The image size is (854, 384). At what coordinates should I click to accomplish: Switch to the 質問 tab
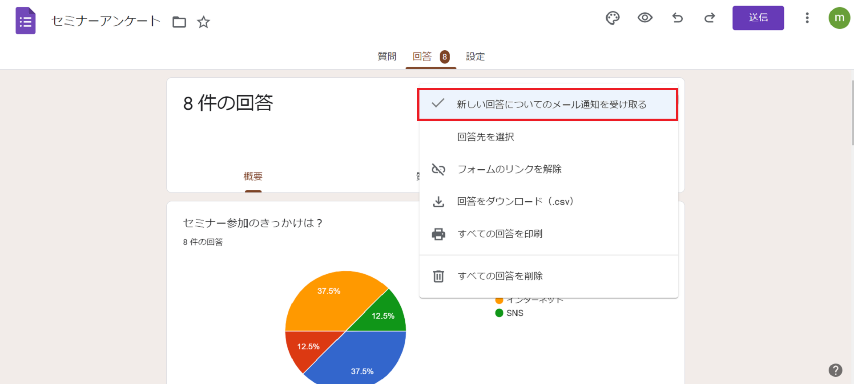click(387, 56)
